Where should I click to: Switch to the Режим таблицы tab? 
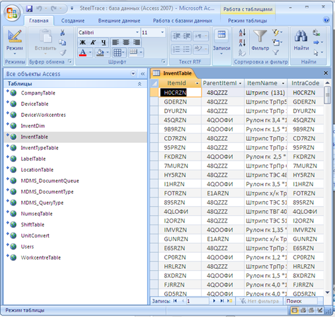(247, 20)
